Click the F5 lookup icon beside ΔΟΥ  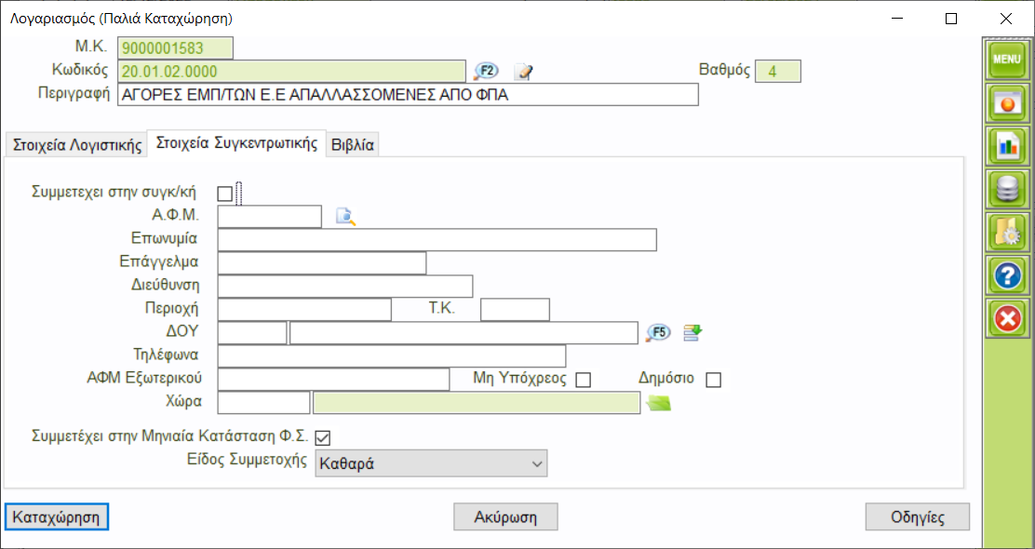[658, 333]
